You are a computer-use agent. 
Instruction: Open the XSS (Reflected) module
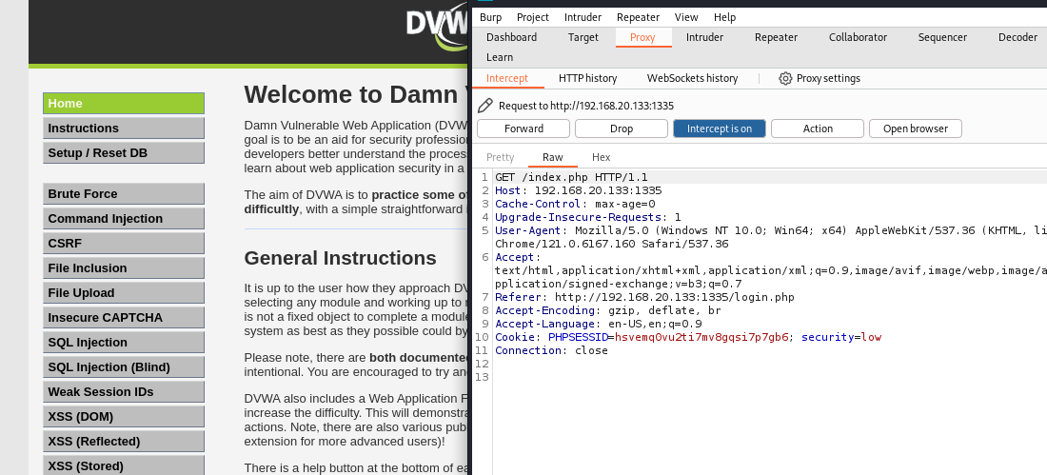click(x=124, y=441)
